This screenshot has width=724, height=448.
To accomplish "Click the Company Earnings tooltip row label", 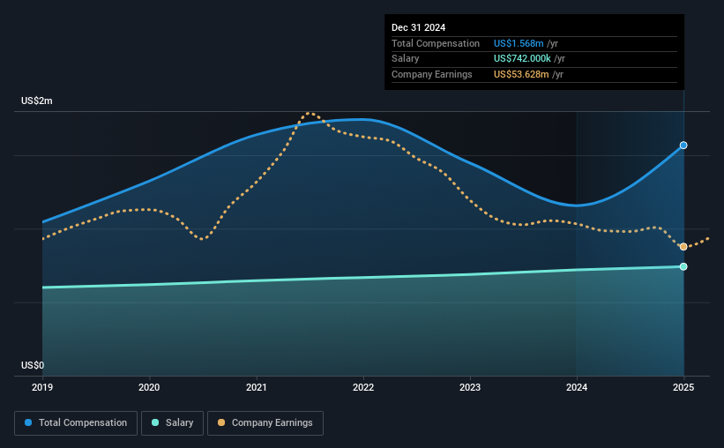I will (432, 74).
